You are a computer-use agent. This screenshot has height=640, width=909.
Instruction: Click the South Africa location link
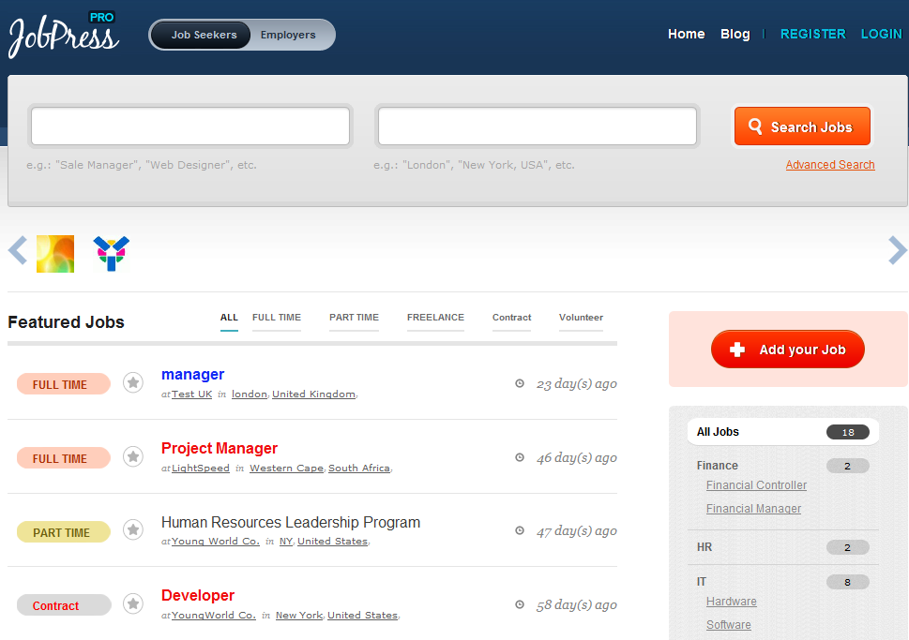coord(359,468)
